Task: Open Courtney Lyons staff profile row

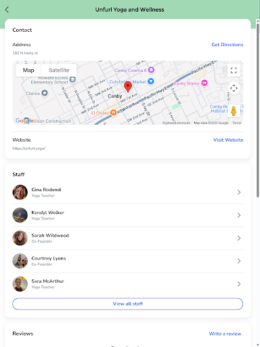Action: point(128,261)
